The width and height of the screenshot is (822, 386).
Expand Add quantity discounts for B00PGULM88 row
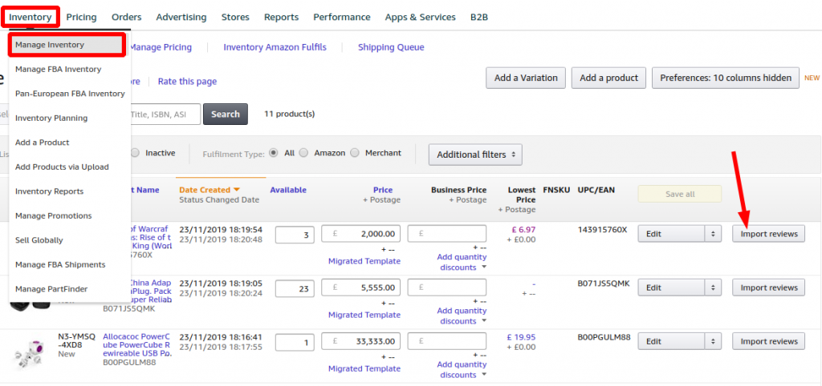(462, 370)
